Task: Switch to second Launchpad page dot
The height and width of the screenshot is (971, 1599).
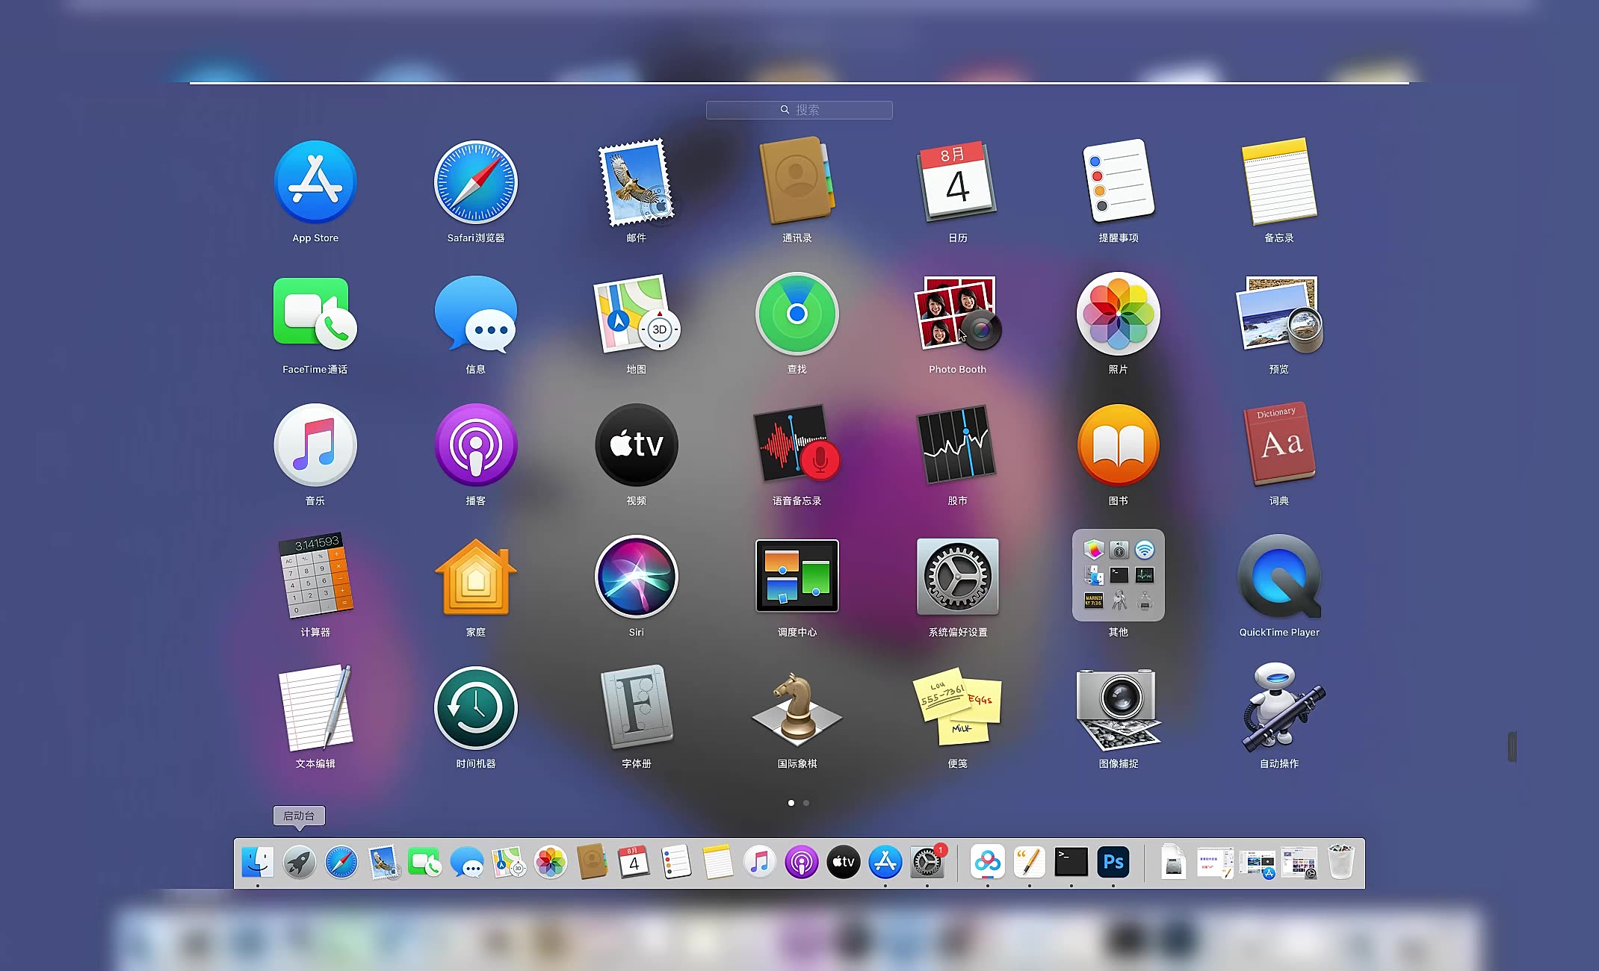Action: tap(806, 803)
